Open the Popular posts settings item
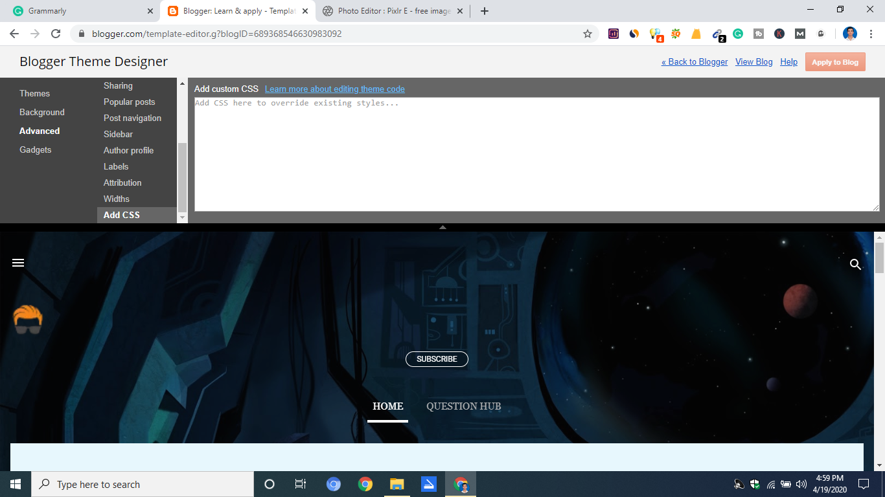Screen dimensions: 885x497 pyautogui.click(x=130, y=102)
